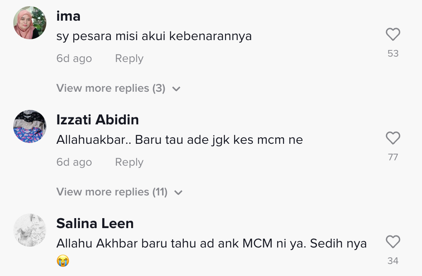This screenshot has width=422, height=276.
Task: Open ima's profile picture
Action: click(x=30, y=23)
